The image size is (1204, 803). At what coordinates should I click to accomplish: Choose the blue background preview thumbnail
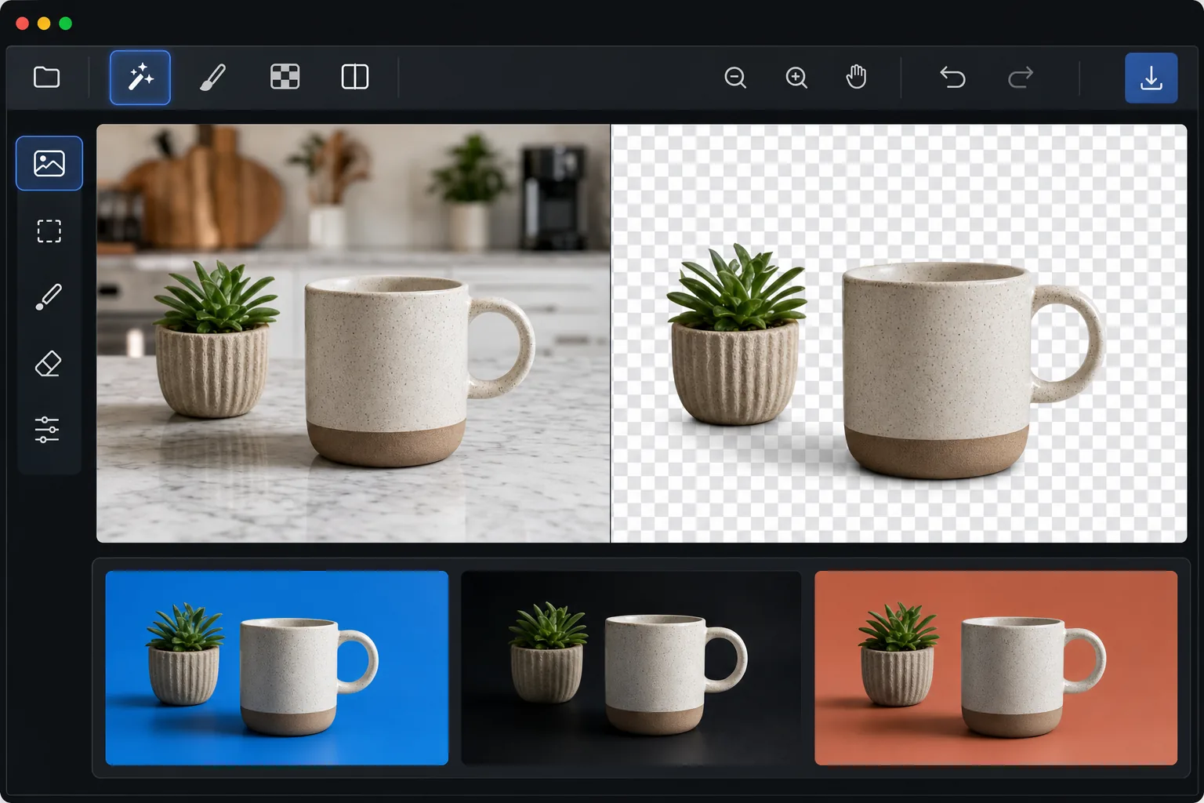277,668
